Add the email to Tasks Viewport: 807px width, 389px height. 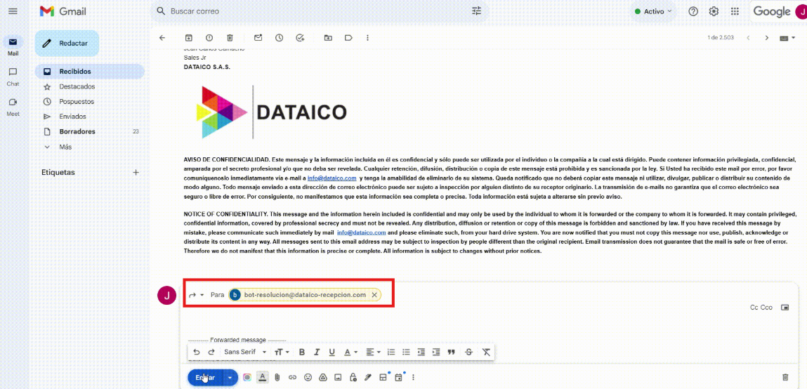(300, 37)
